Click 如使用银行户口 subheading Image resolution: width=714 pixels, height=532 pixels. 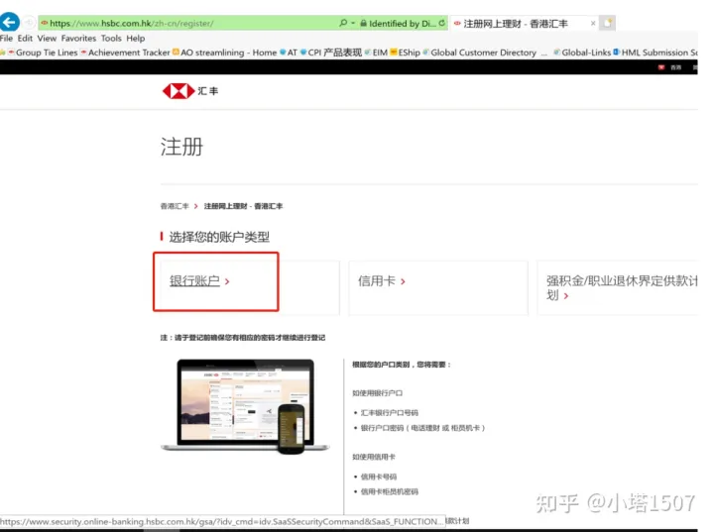pos(378,392)
